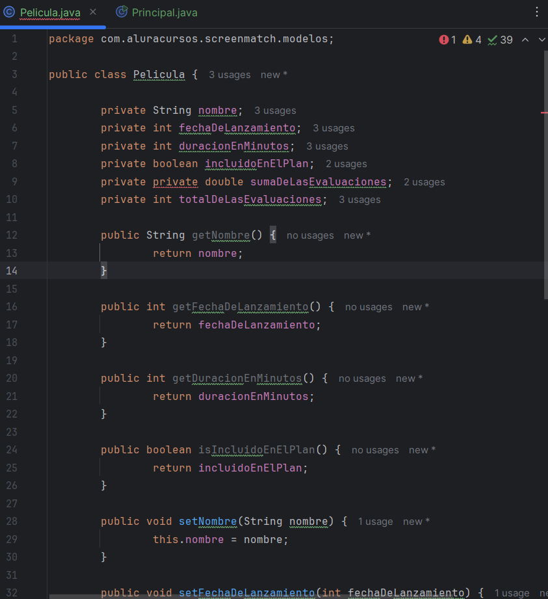
Task: Click 'return duracionEnMinutos;' statement
Action: point(233,397)
